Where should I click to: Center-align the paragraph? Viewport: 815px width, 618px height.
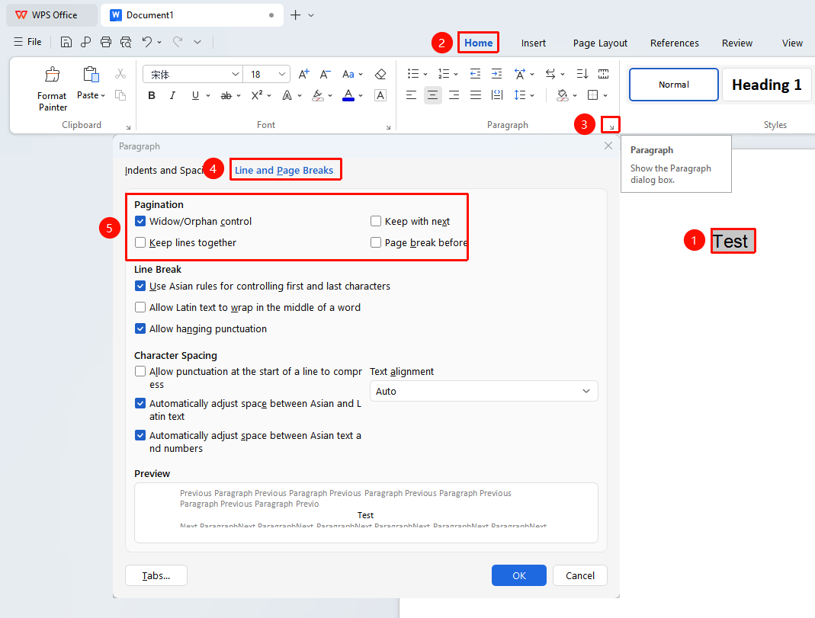tap(432, 95)
